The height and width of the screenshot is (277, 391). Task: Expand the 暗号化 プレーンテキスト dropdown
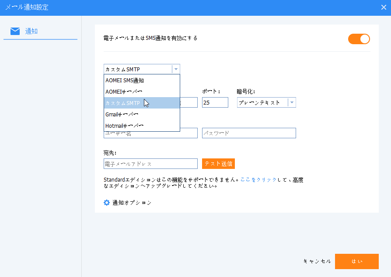[292, 102]
